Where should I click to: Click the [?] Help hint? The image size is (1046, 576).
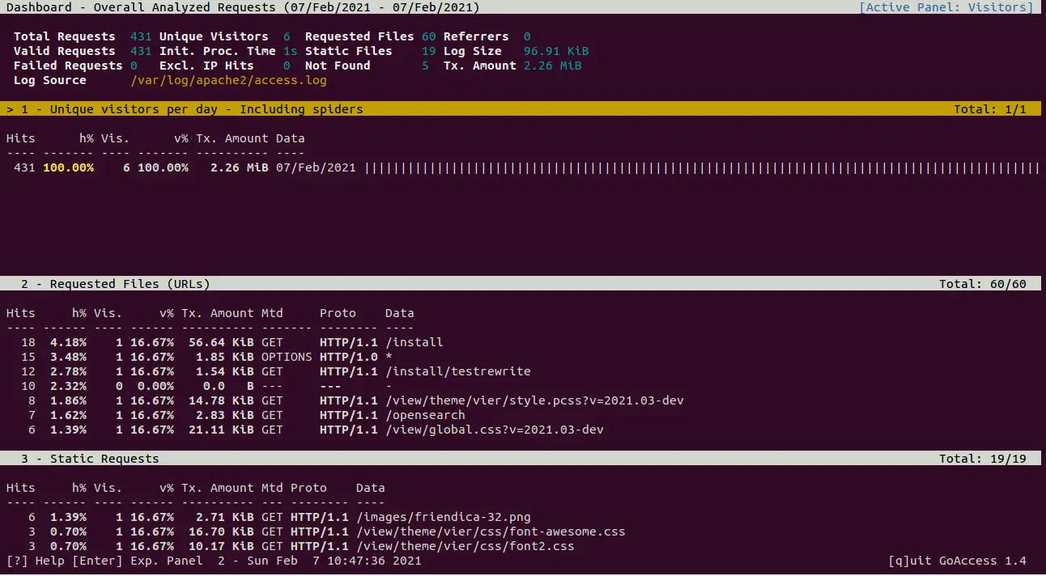tap(36, 561)
